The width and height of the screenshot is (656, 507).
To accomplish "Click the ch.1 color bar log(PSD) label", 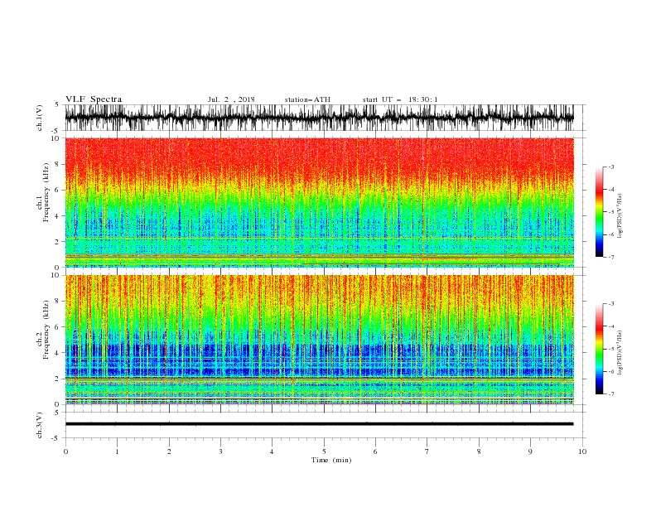I will 620,216.
